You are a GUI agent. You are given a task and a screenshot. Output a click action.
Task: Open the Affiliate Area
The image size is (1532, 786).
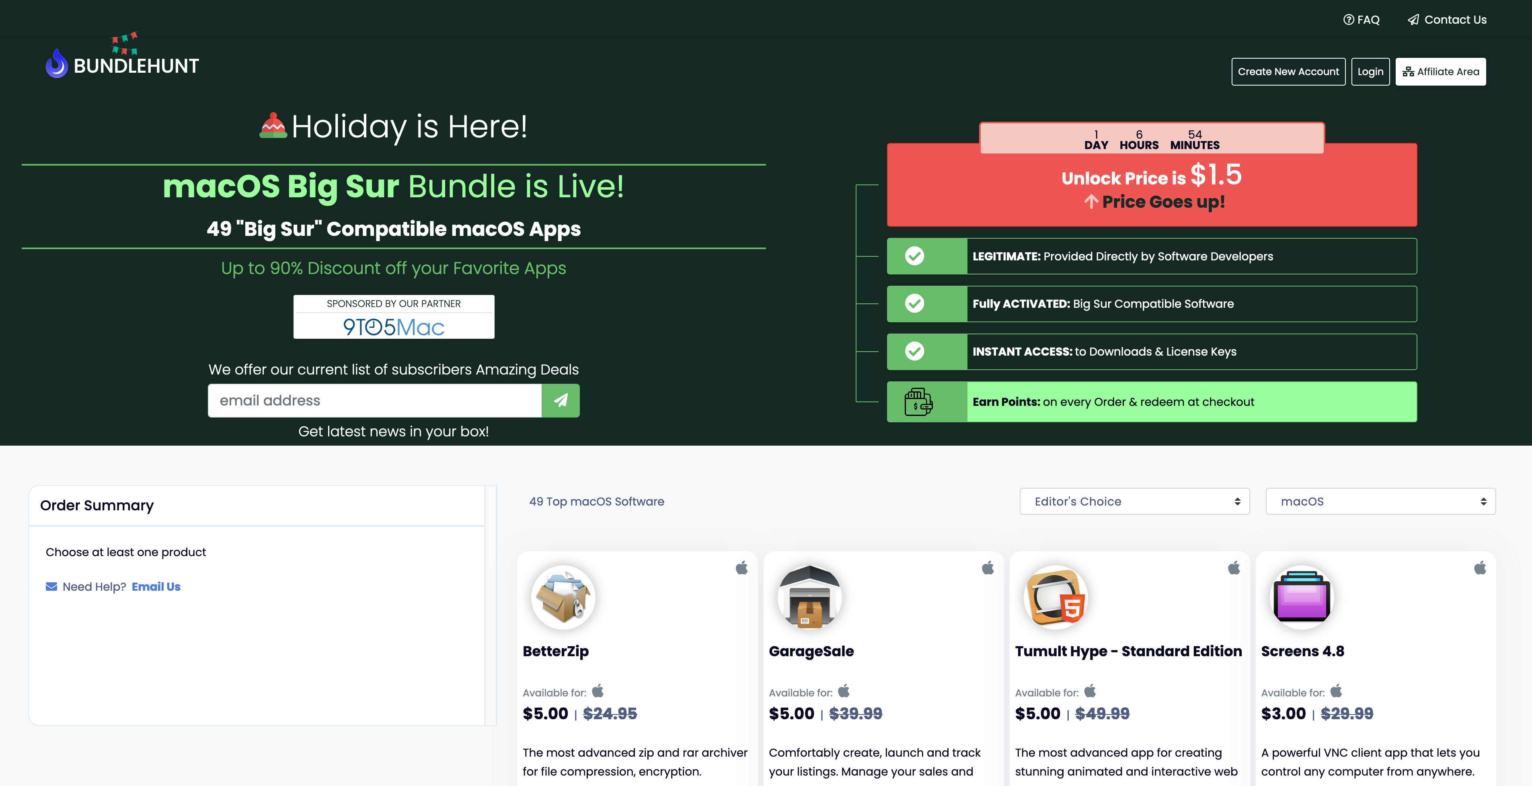point(1440,72)
